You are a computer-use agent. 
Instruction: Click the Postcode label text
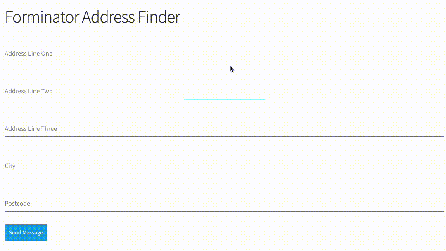[17, 203]
